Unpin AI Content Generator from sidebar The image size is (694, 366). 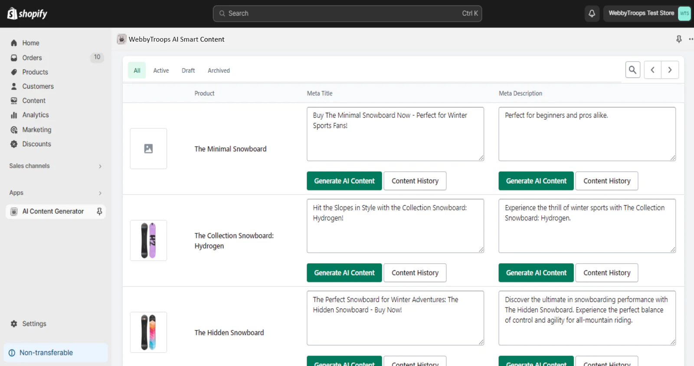click(x=99, y=211)
